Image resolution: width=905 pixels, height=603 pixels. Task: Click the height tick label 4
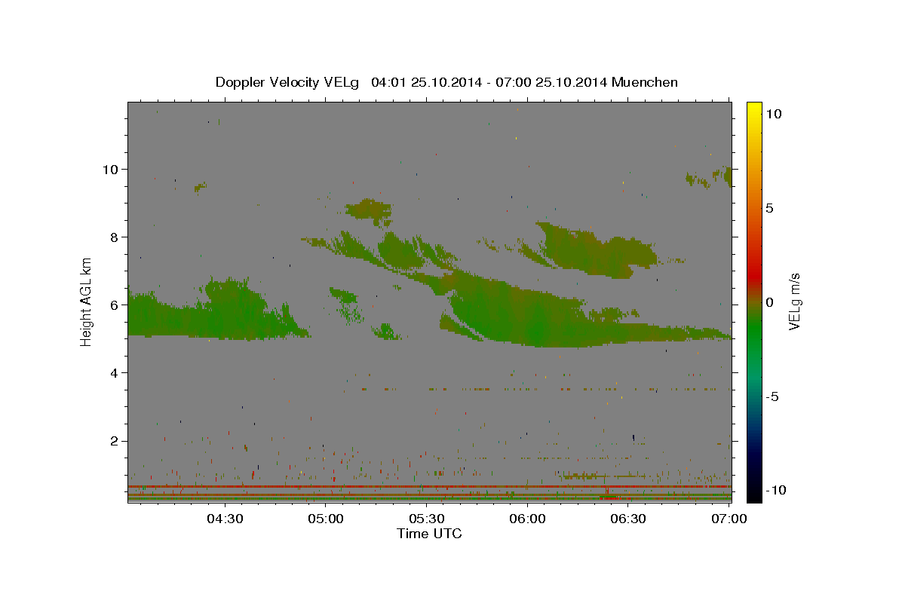pos(115,372)
